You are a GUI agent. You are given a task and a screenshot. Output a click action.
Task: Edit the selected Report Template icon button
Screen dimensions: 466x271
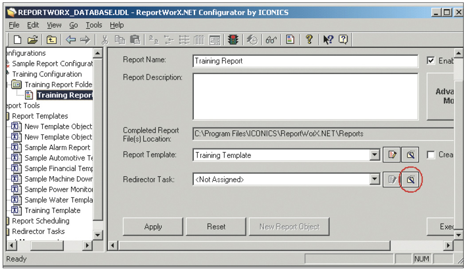click(x=392, y=155)
